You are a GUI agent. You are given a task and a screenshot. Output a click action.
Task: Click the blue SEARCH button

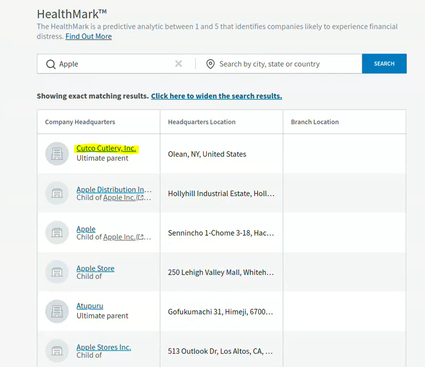click(x=384, y=64)
